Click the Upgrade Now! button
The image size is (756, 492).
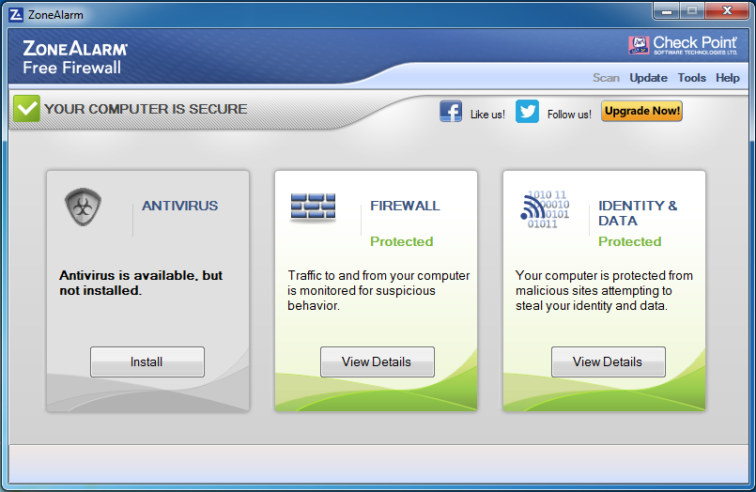tap(641, 111)
